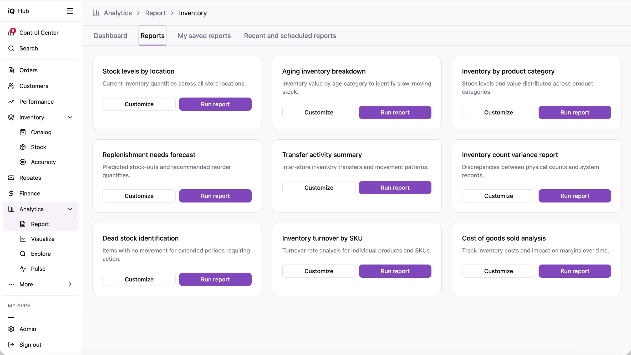631x355 pixels.
Task: Open Control Center with notification badge icon
Action: pos(11,32)
